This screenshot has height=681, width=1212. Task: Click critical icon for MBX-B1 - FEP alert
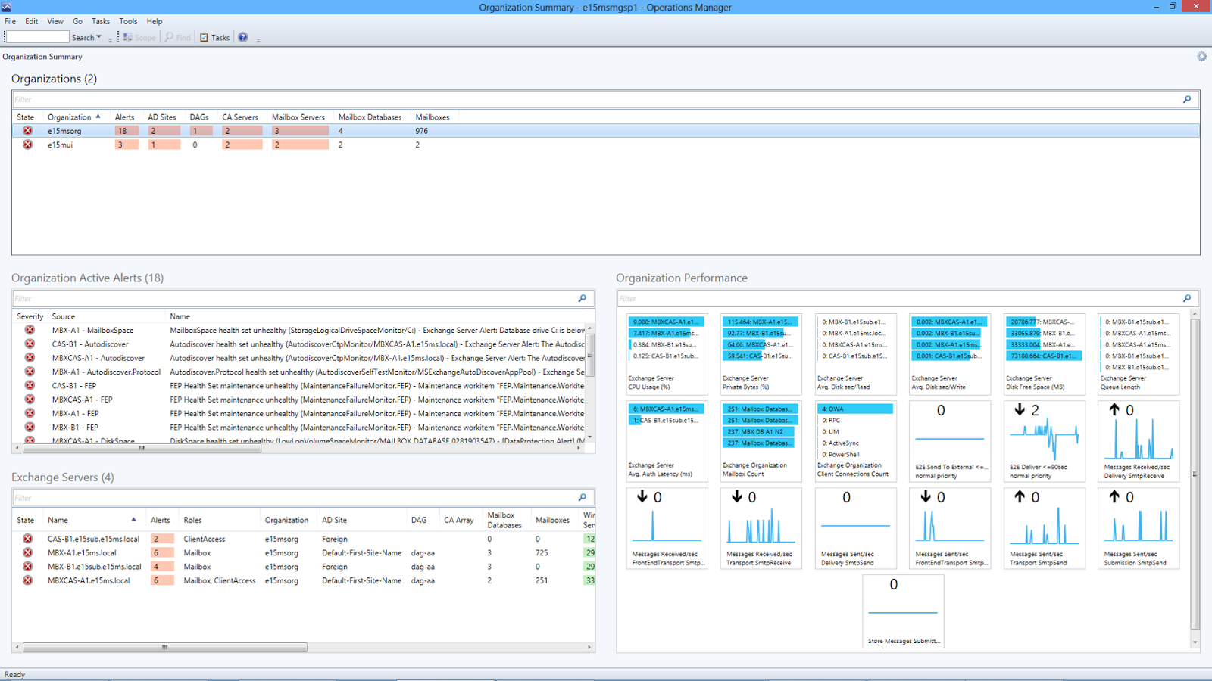[30, 427]
